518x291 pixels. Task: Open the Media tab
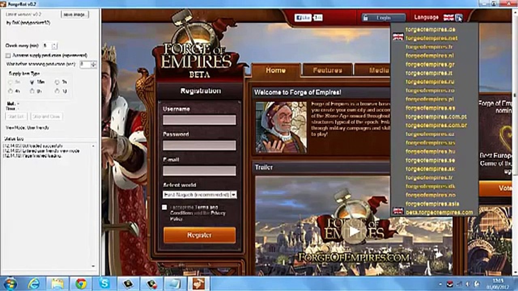point(373,70)
